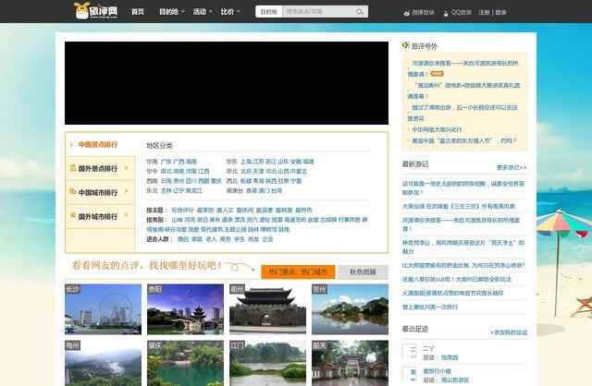Click the black banner area
The height and width of the screenshot is (386, 592).
tap(227, 83)
